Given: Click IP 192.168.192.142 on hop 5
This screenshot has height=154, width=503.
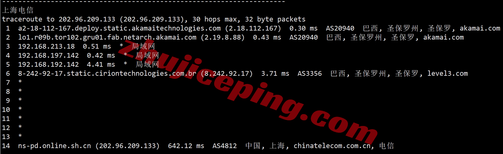Looking at the screenshot, I should 48,65.
